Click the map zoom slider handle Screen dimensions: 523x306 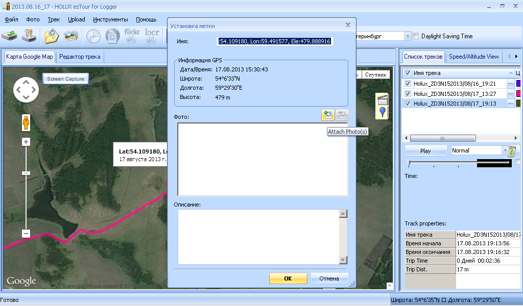tap(26, 173)
